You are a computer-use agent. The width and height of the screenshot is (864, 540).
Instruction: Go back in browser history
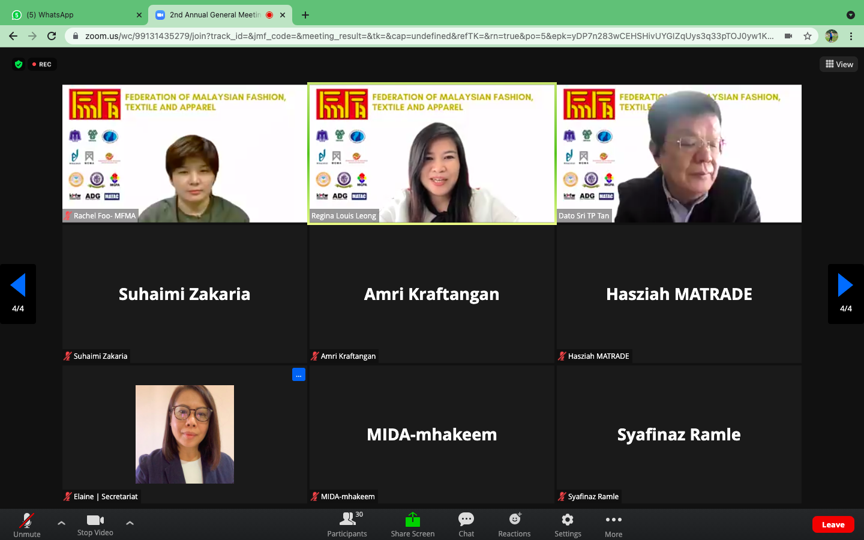click(x=13, y=36)
